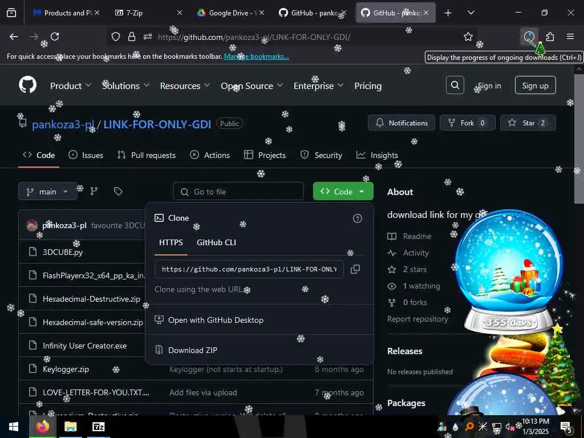Open the Manage bookmarks link
The width and height of the screenshot is (584, 438).
click(x=256, y=56)
